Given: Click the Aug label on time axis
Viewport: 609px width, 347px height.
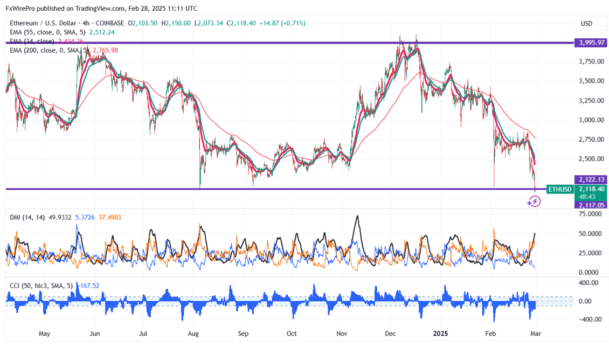Looking at the screenshot, I should pos(193,334).
